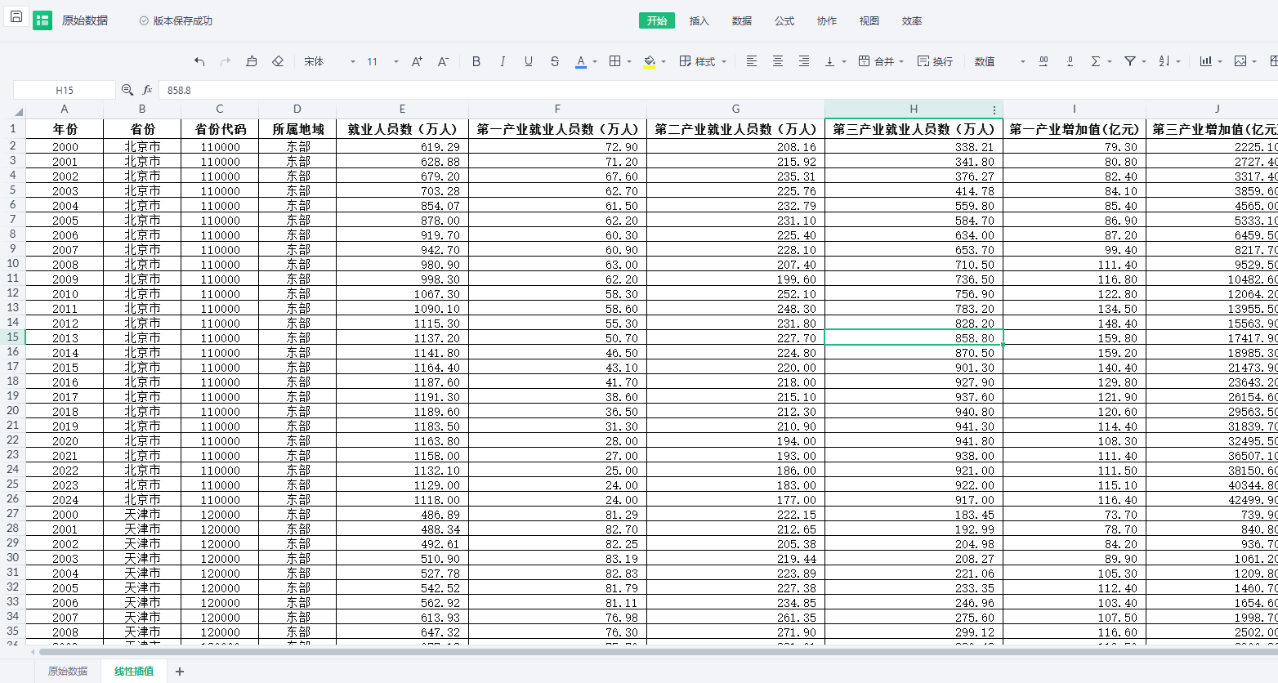Activate the format painter brush
Screen dimensions: 1278x683
point(252,61)
